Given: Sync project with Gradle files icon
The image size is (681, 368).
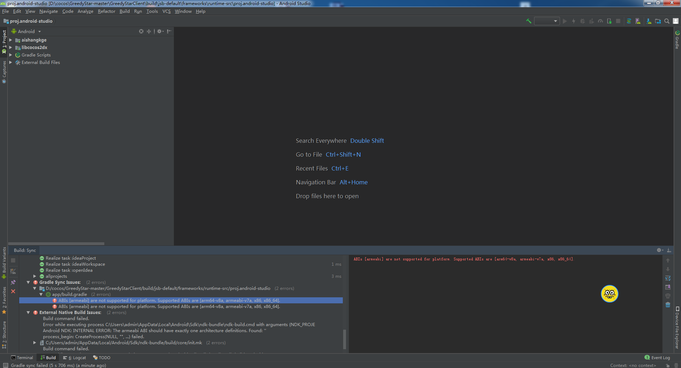Looking at the screenshot, I should [629, 21].
